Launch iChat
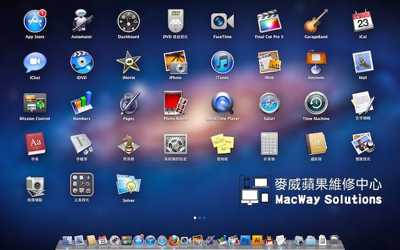The image size is (400, 250). click(35, 62)
